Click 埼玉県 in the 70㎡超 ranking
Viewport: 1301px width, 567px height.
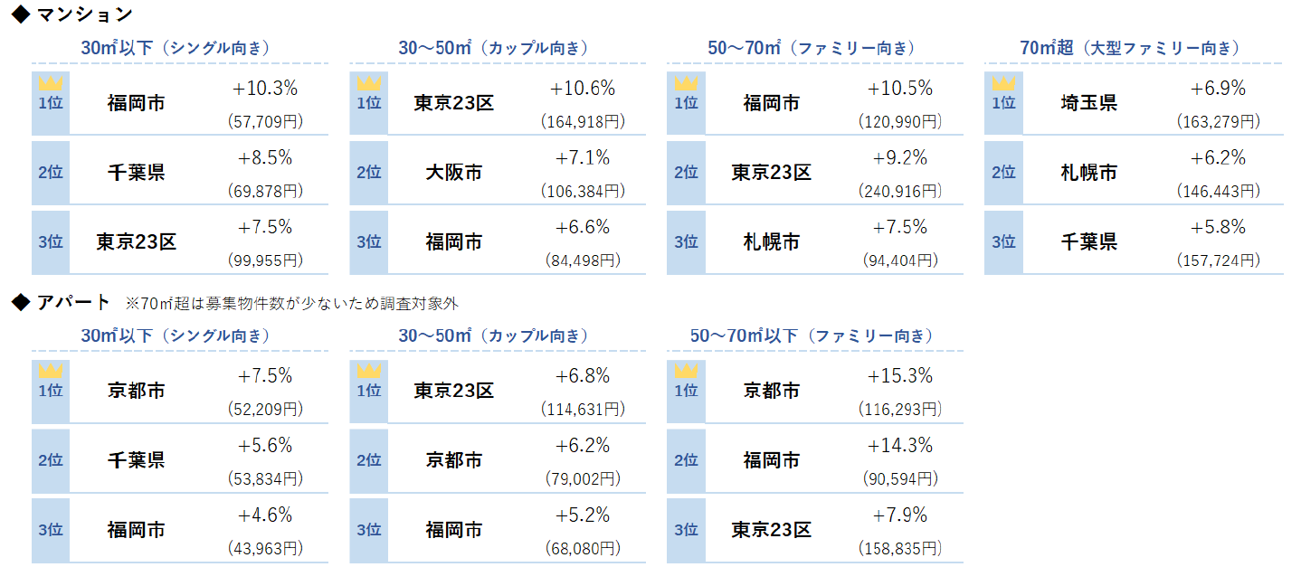pyautogui.click(x=1089, y=102)
